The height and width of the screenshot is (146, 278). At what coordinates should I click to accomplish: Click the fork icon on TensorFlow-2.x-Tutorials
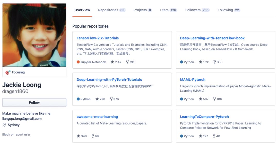click(x=127, y=62)
